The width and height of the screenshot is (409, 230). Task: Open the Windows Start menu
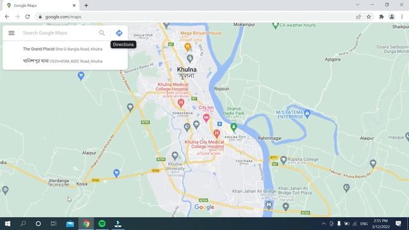pos(8,224)
